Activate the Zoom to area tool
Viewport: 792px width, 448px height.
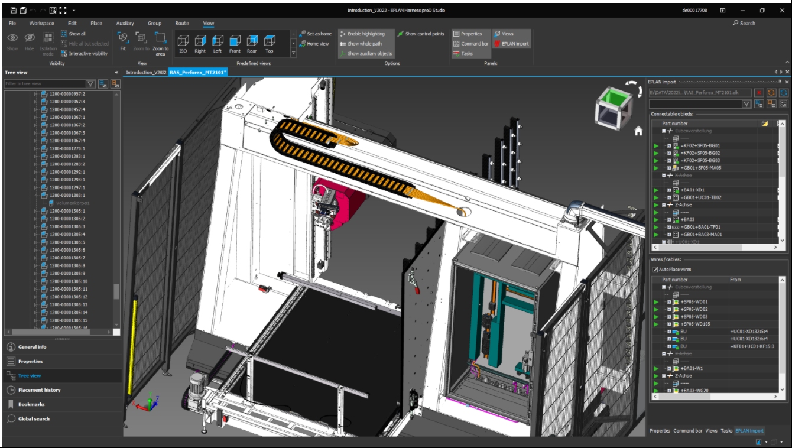pos(161,41)
